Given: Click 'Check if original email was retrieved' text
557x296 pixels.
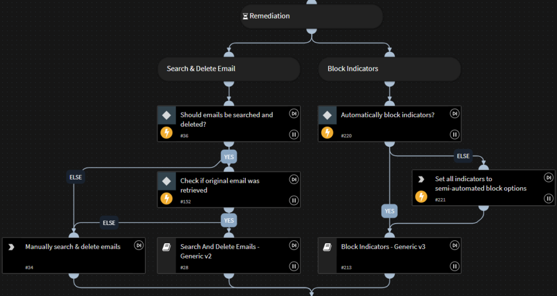Looking at the screenshot, I should pyautogui.click(x=220, y=186).
